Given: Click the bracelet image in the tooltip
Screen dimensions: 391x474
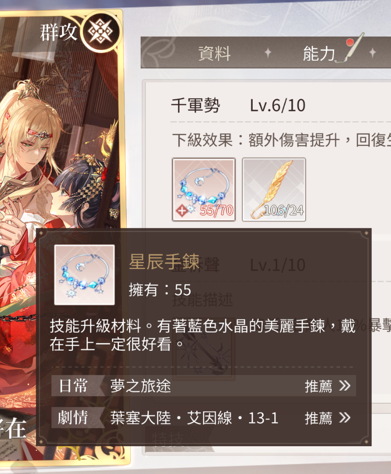Looking at the screenshot, I should (x=84, y=275).
